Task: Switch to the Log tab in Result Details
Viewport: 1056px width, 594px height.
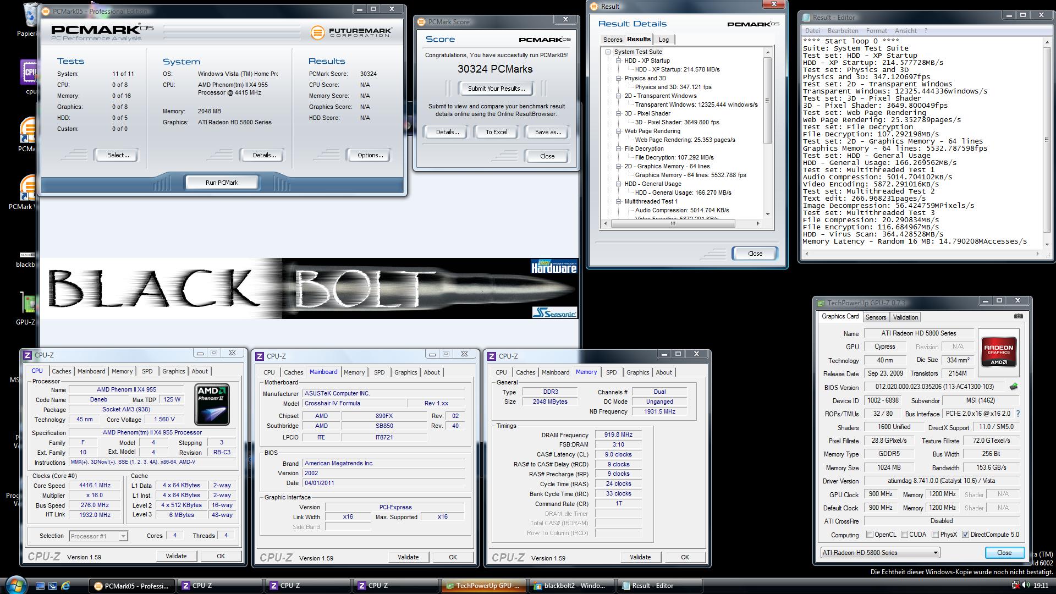Action: tap(664, 40)
